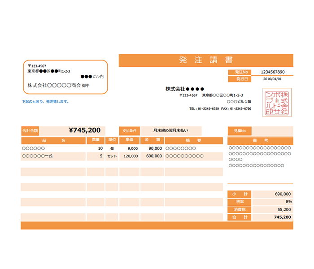This screenshot has height=269, width=314.
Task: Click the 発注請書 title banner
Action: tap(206, 60)
